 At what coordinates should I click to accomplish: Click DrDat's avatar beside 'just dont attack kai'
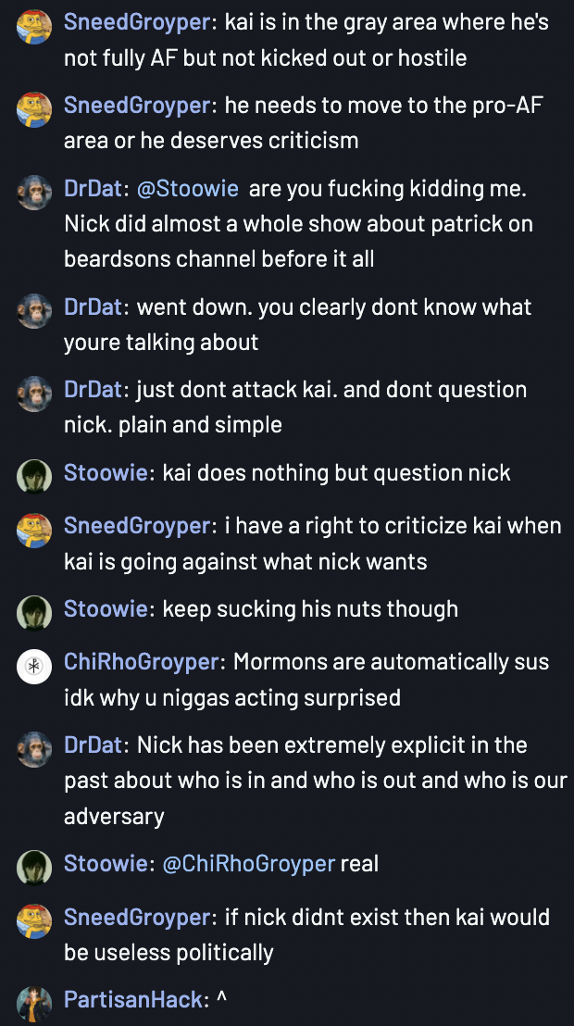(x=34, y=394)
